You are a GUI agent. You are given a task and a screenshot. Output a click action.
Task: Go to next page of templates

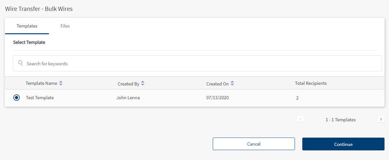pos(381,119)
